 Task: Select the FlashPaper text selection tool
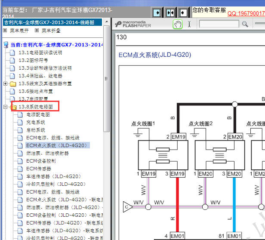[x=189, y=24]
